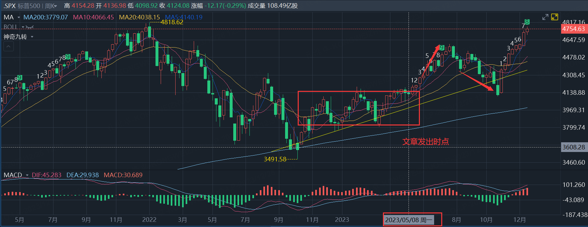Click the 12月 label on the time axis
588x227 pixels.
(520, 220)
